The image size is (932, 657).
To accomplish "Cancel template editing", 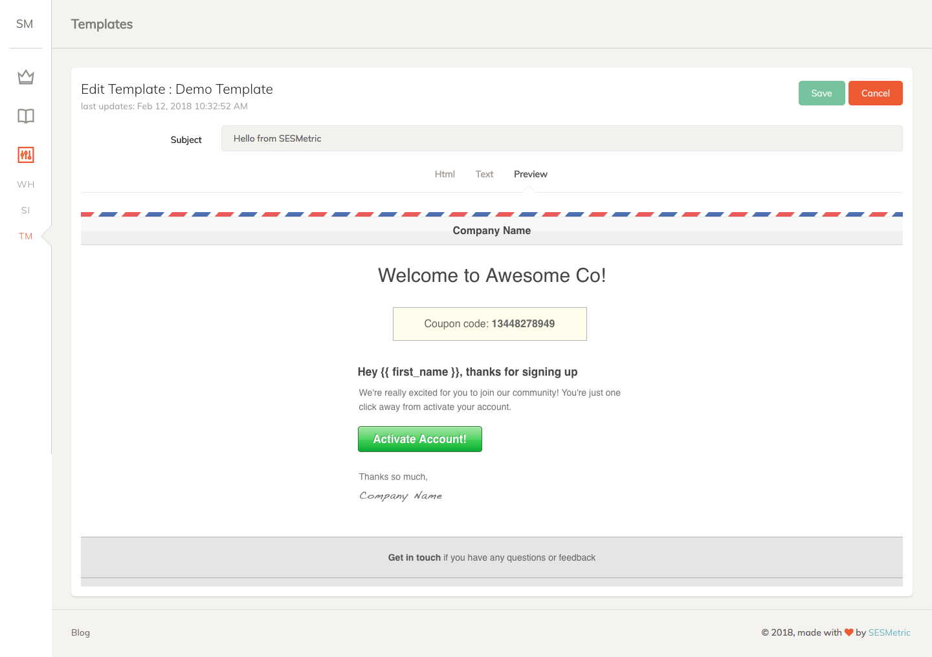I will tap(876, 93).
